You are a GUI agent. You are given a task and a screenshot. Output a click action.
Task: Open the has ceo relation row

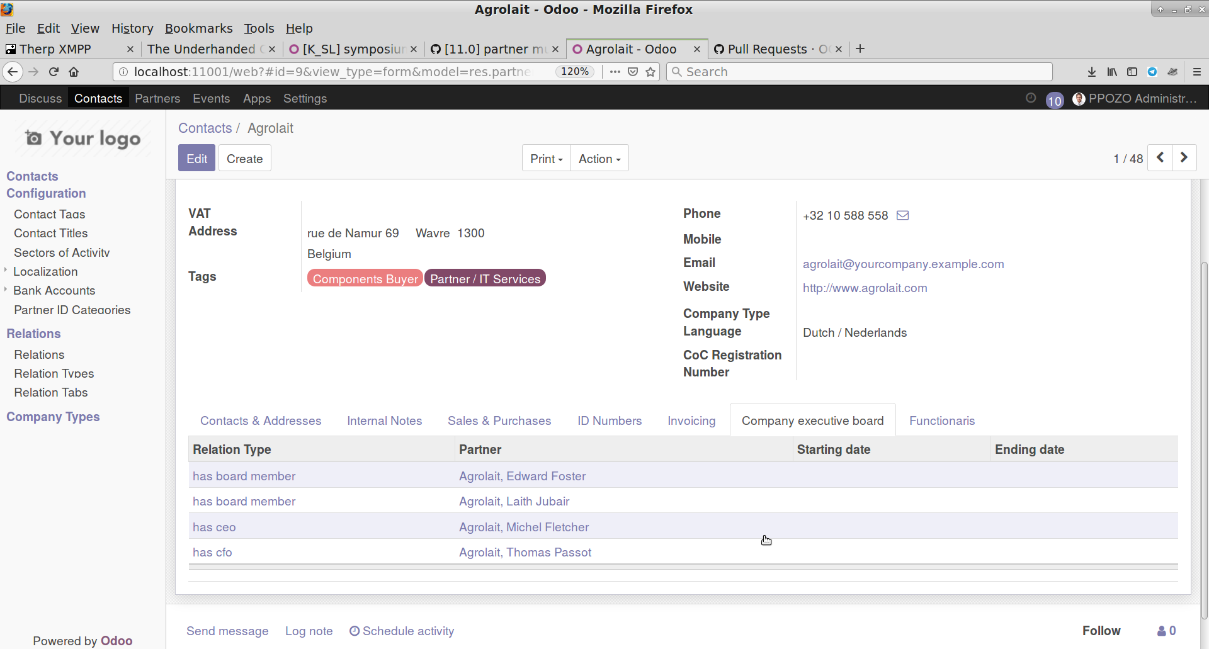(x=683, y=527)
